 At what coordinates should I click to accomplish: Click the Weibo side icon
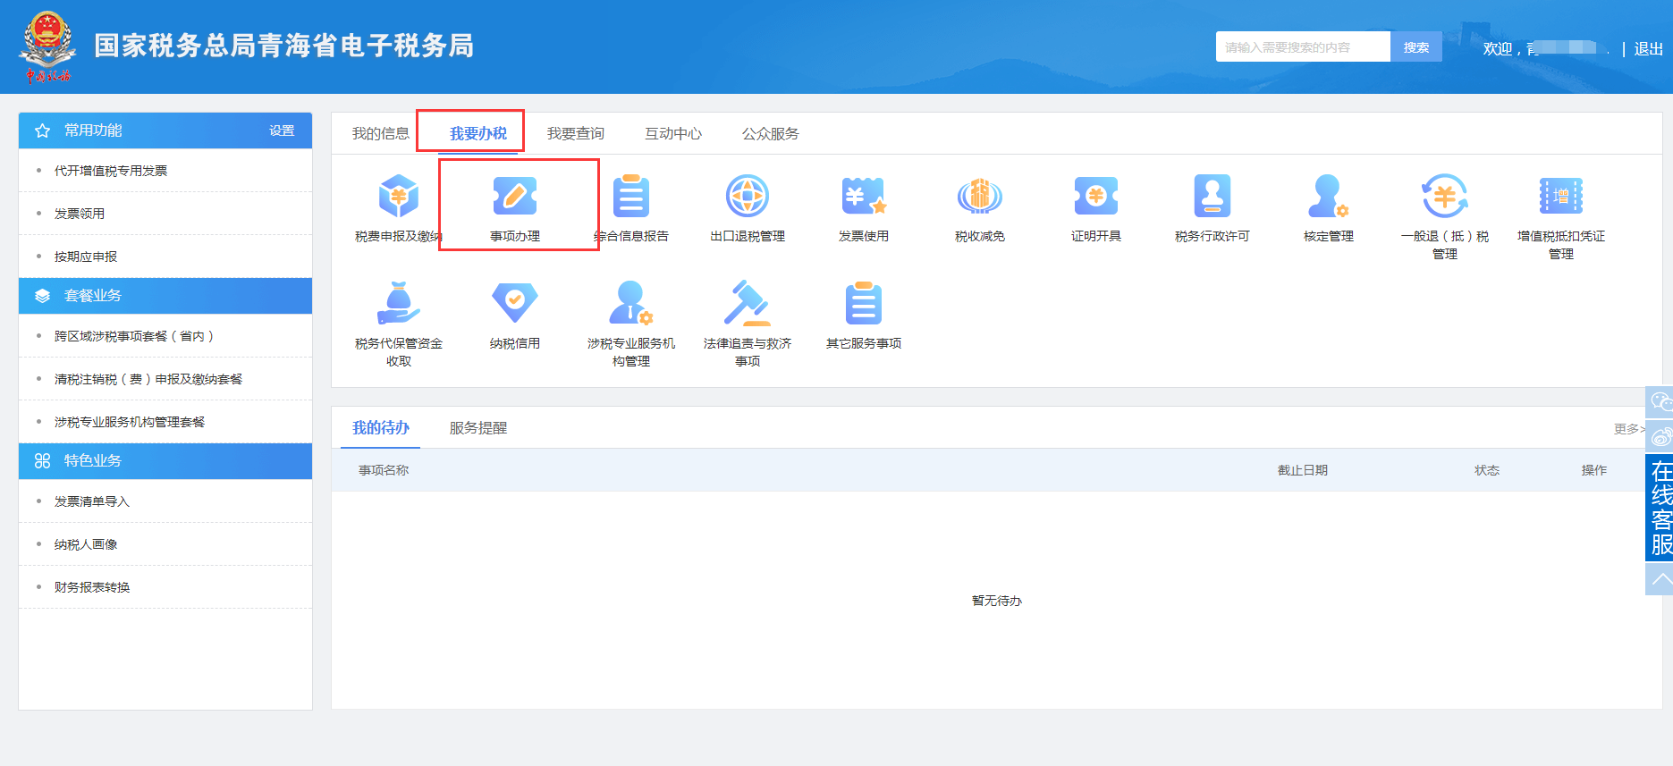[x=1660, y=437]
